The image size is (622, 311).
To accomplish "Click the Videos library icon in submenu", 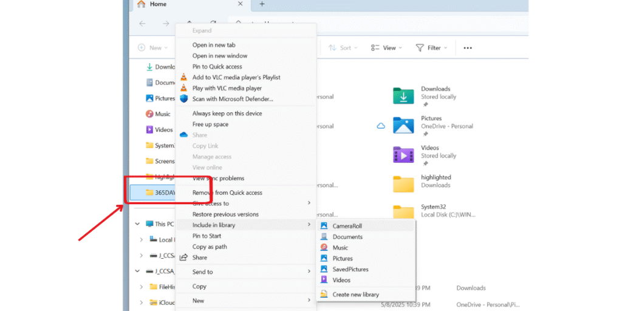I will click(324, 280).
